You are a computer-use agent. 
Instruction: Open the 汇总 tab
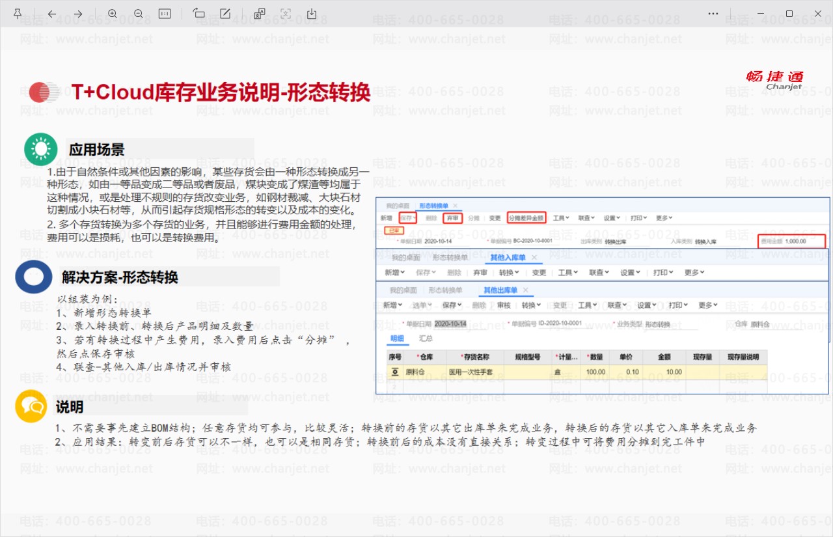point(426,338)
